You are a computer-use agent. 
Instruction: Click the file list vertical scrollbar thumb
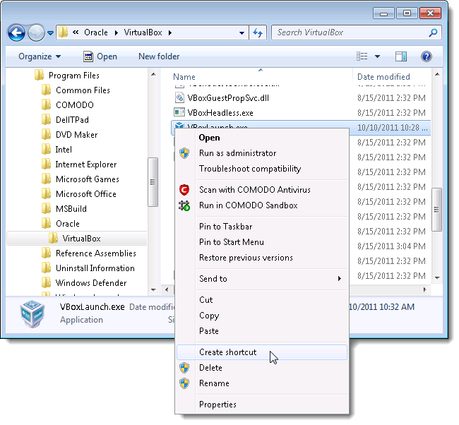436,210
